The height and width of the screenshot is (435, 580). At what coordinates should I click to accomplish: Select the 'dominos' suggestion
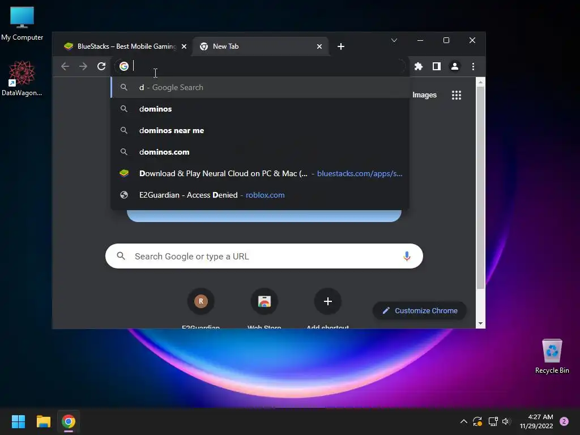click(x=260, y=109)
